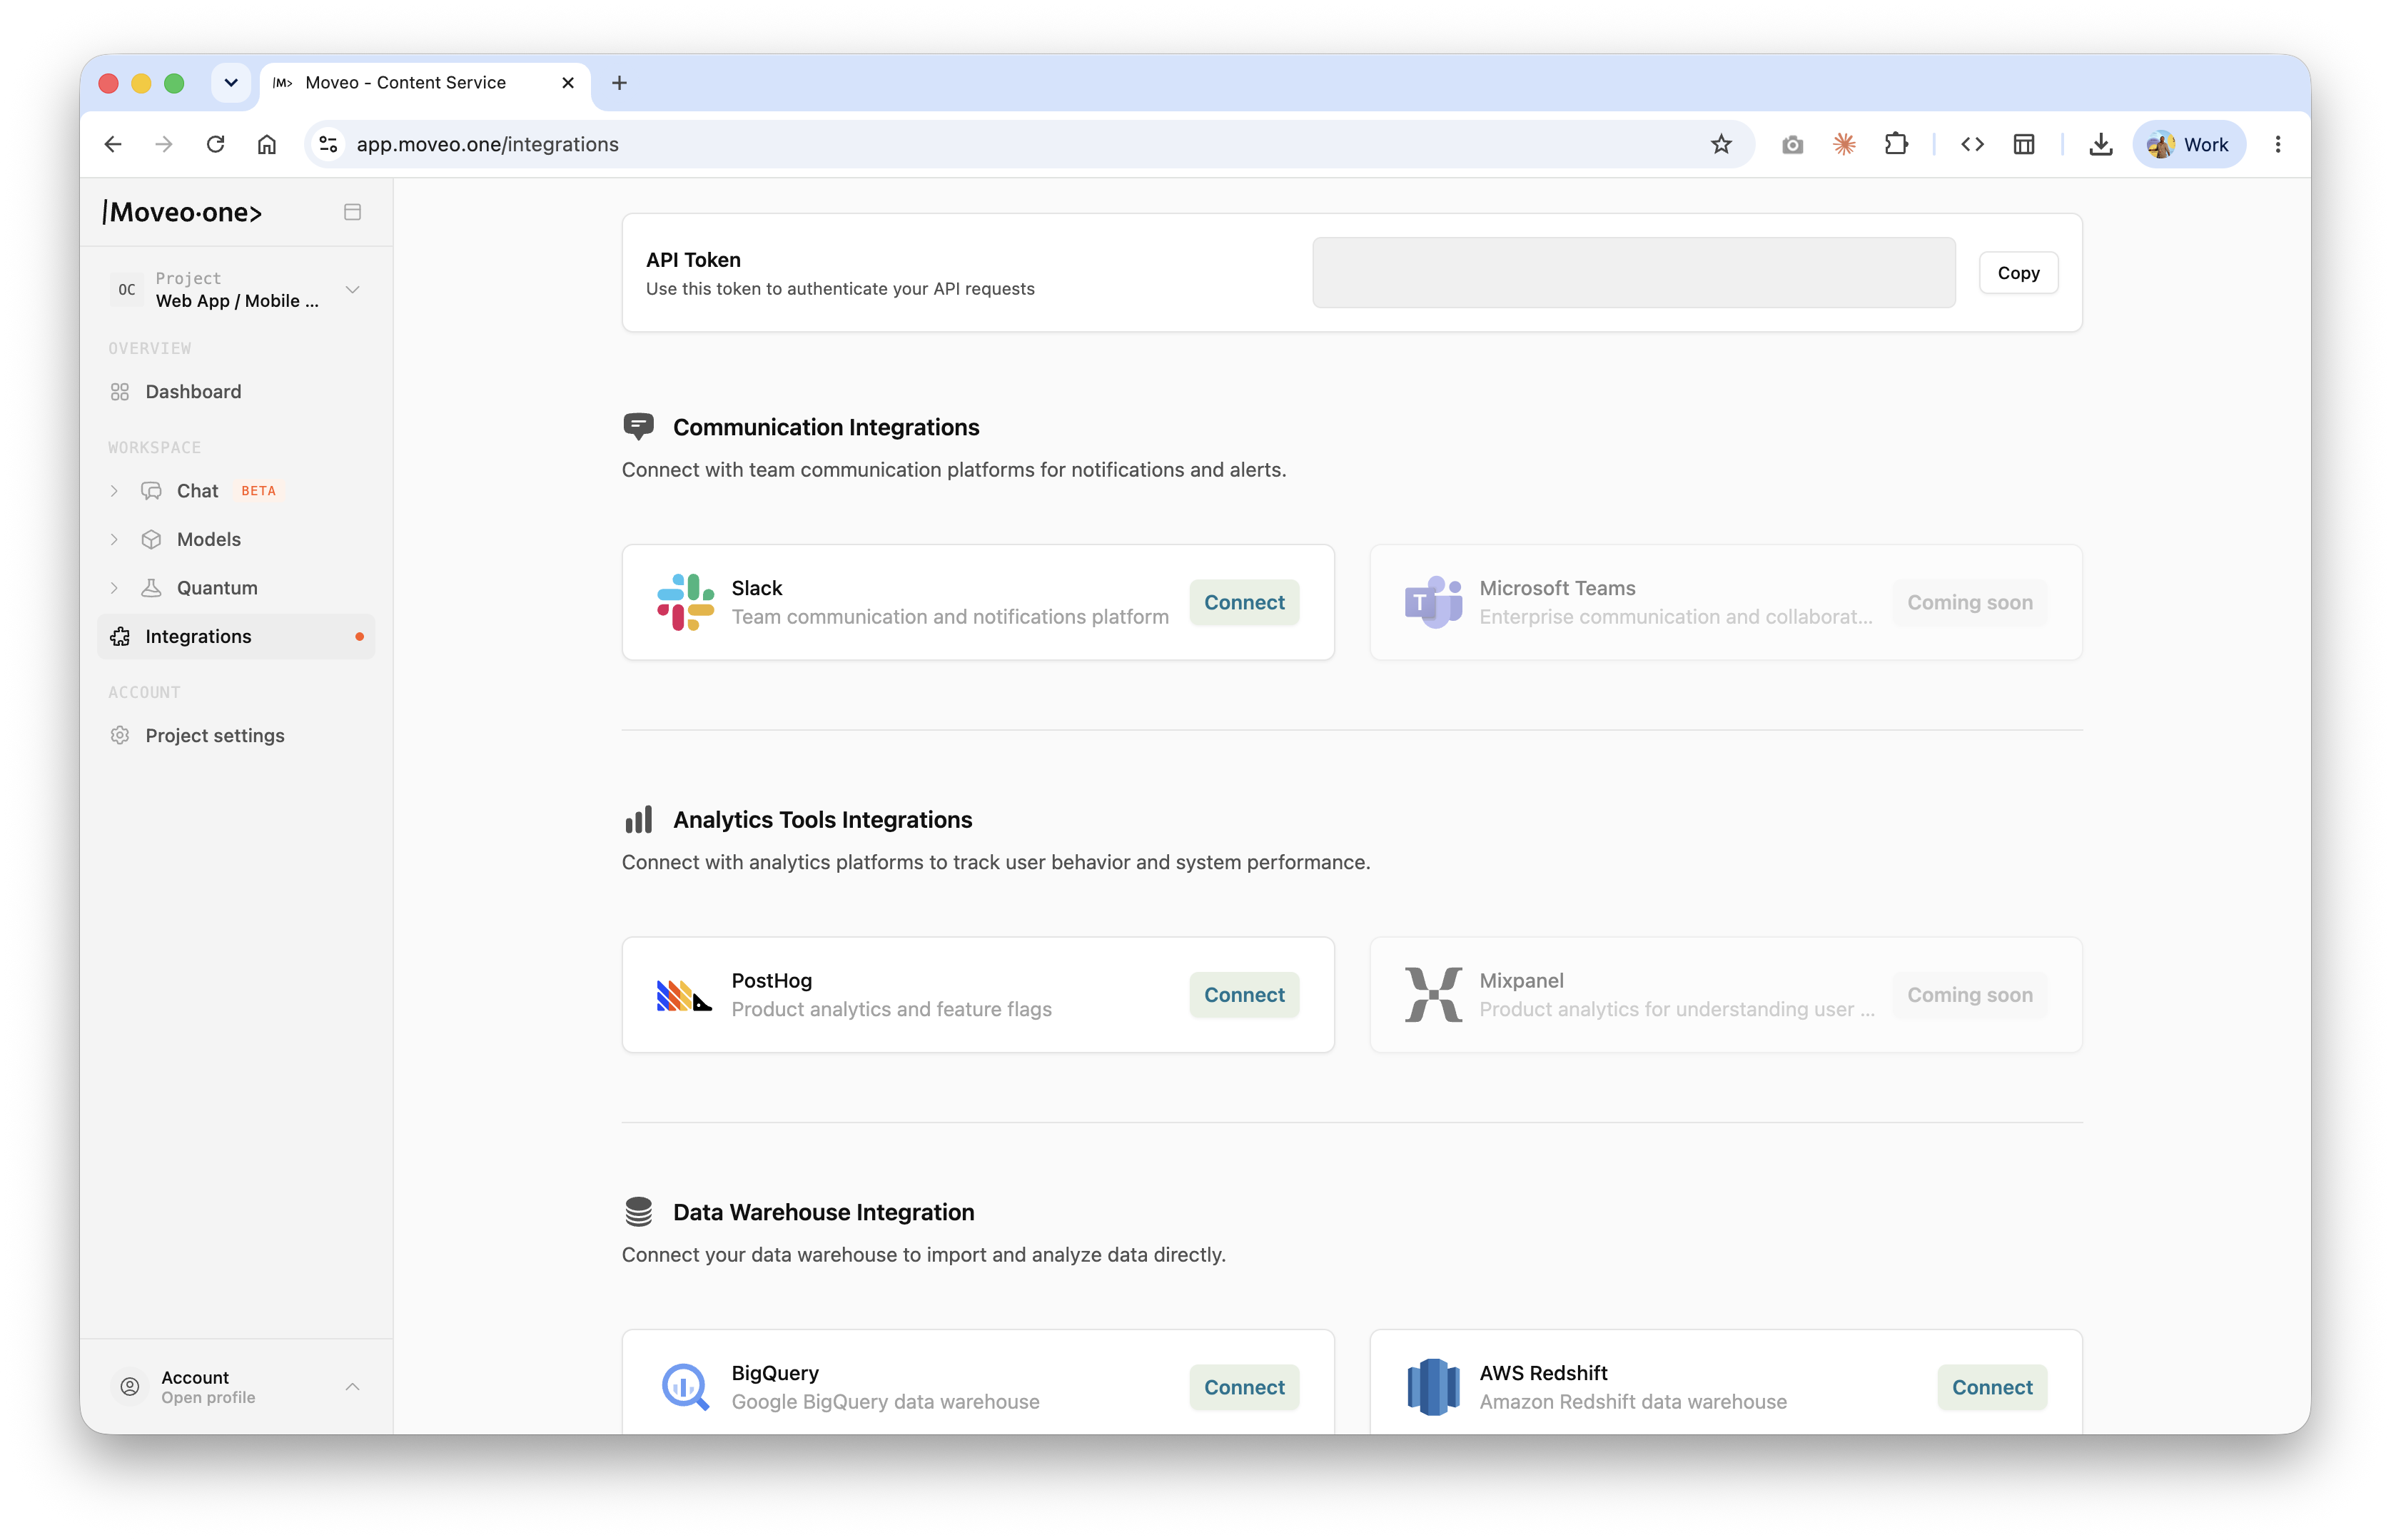Close the Moveo - Content Service tab
This screenshot has height=1540, width=2391.
(568, 82)
